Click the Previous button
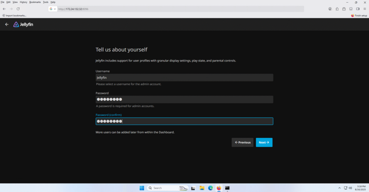The height and width of the screenshot is (192, 369). [x=243, y=142]
